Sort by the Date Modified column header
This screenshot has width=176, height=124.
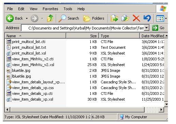pyautogui.click(x=152, y=36)
